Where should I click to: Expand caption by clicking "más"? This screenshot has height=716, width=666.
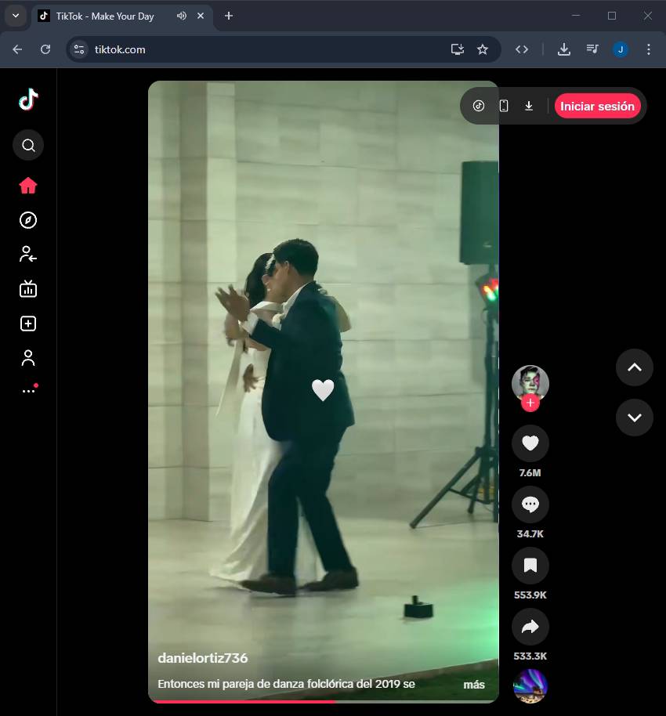pos(473,685)
